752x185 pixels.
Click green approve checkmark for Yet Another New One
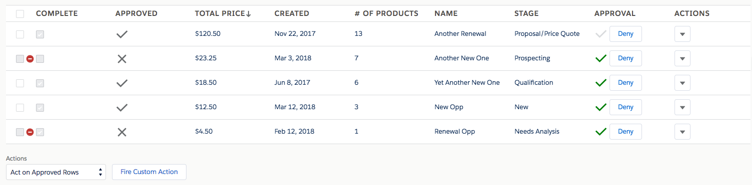click(600, 83)
